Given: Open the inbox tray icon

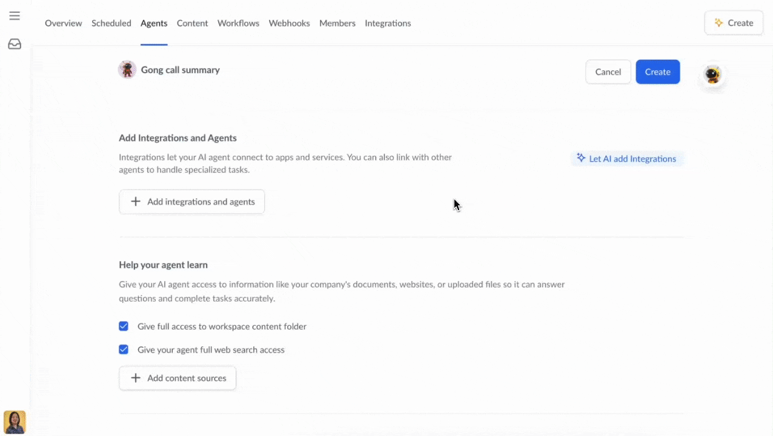Looking at the screenshot, I should (x=15, y=44).
